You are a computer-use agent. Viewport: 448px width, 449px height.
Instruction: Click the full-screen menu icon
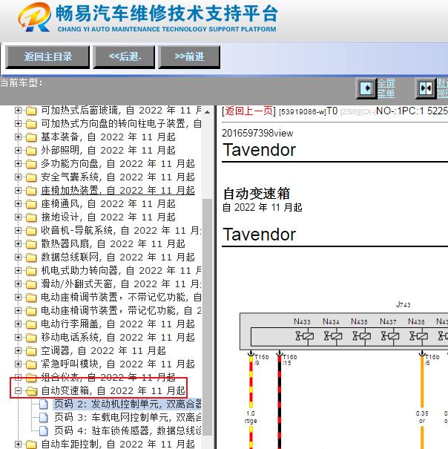click(x=366, y=88)
